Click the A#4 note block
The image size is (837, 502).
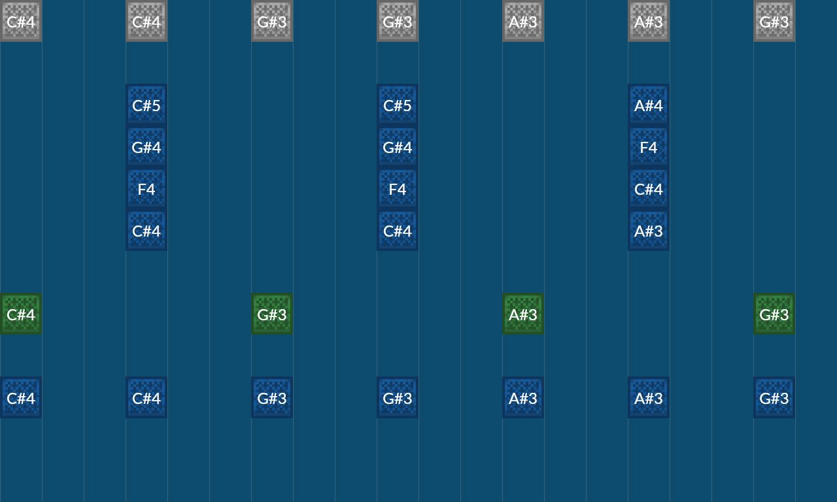pyautogui.click(x=648, y=105)
